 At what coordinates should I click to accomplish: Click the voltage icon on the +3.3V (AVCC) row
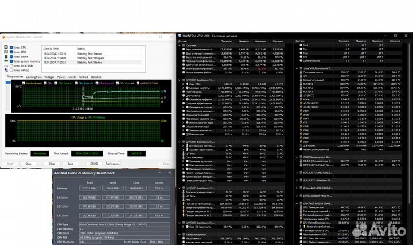pos(301,103)
